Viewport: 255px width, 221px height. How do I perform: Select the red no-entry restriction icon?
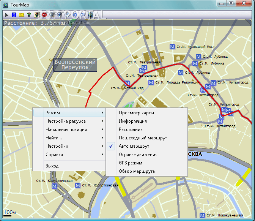[x=44, y=15]
